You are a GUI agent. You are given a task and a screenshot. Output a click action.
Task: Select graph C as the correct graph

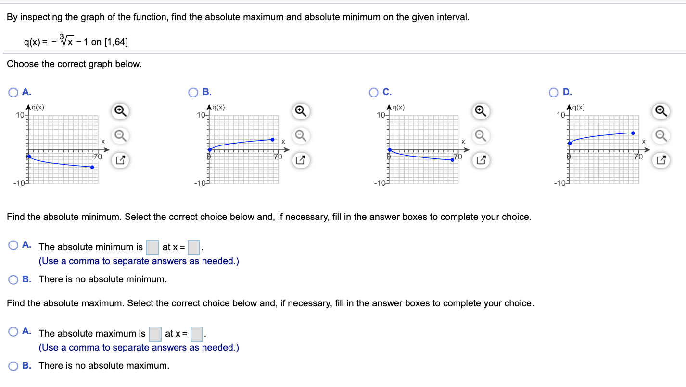(x=373, y=92)
